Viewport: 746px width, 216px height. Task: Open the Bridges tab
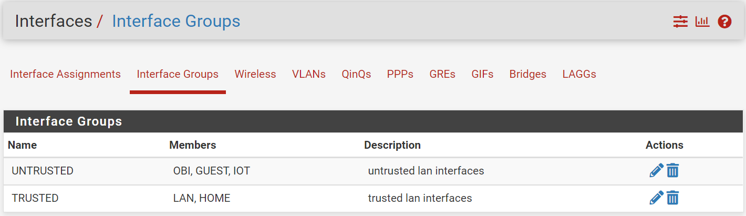(x=528, y=74)
